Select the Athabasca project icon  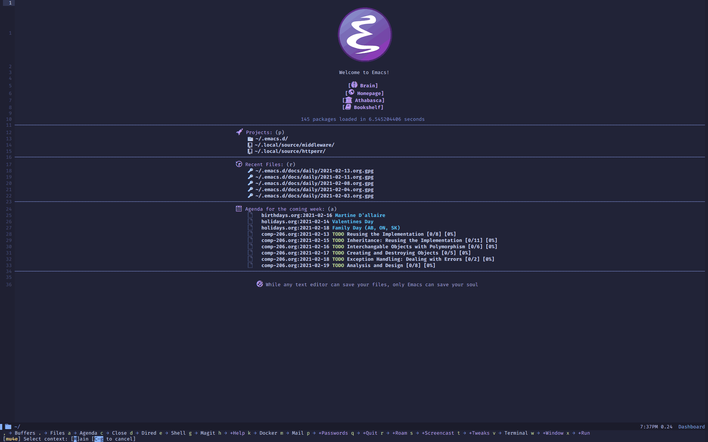click(348, 100)
